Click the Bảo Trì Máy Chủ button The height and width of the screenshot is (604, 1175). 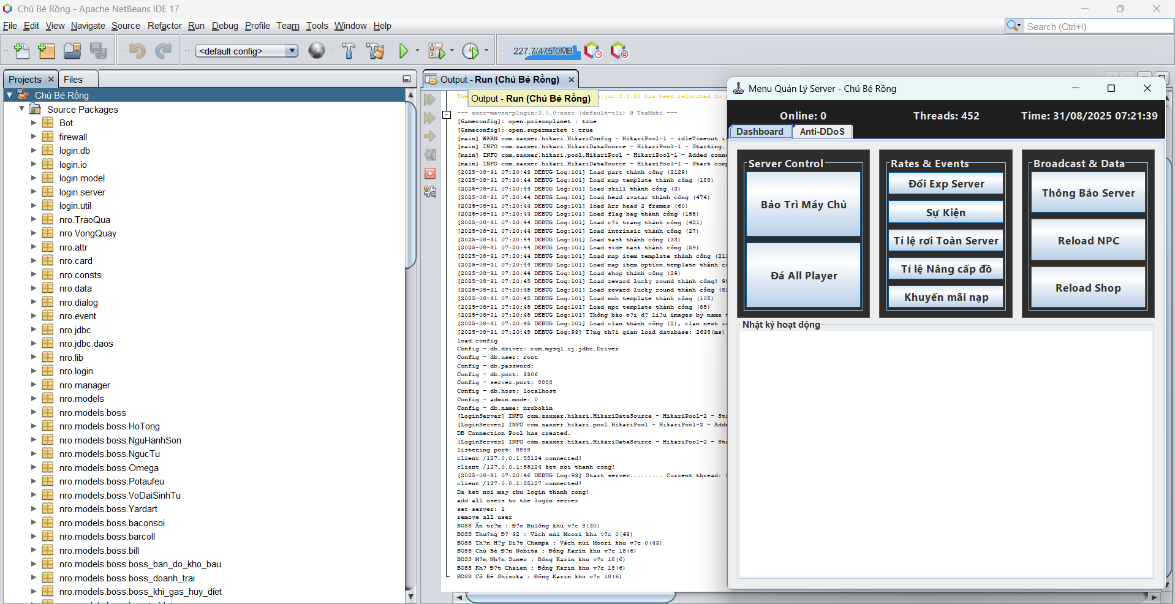[804, 205]
